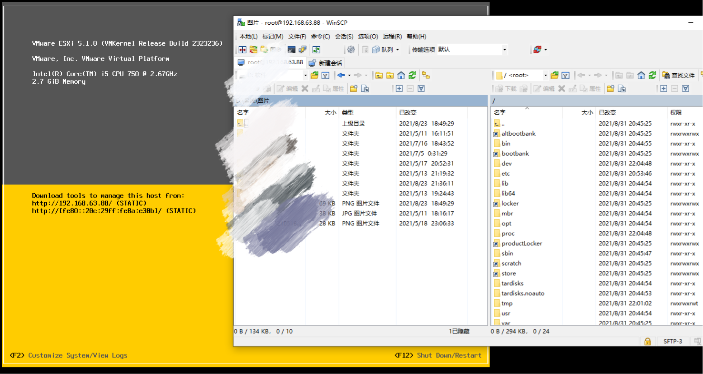Click the lock icon in status bar
703x374 pixels.
pyautogui.click(x=647, y=341)
